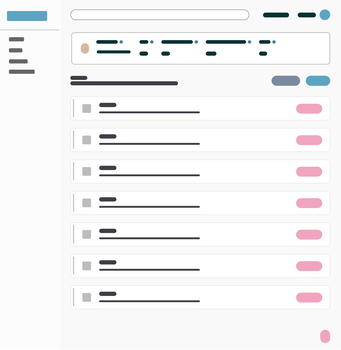Screen dimensions: 341x350
Task: Open the longest sidebar menu item
Action: pos(22,72)
